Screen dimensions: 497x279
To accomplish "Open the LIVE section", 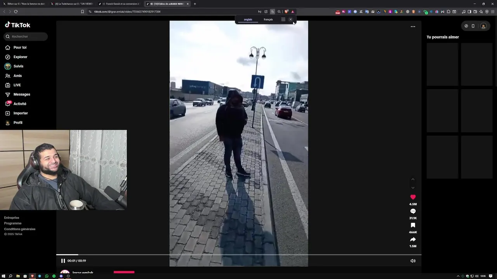I will pos(13,85).
